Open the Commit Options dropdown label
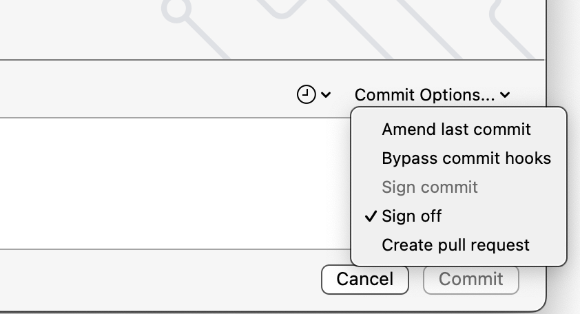 [x=424, y=95]
